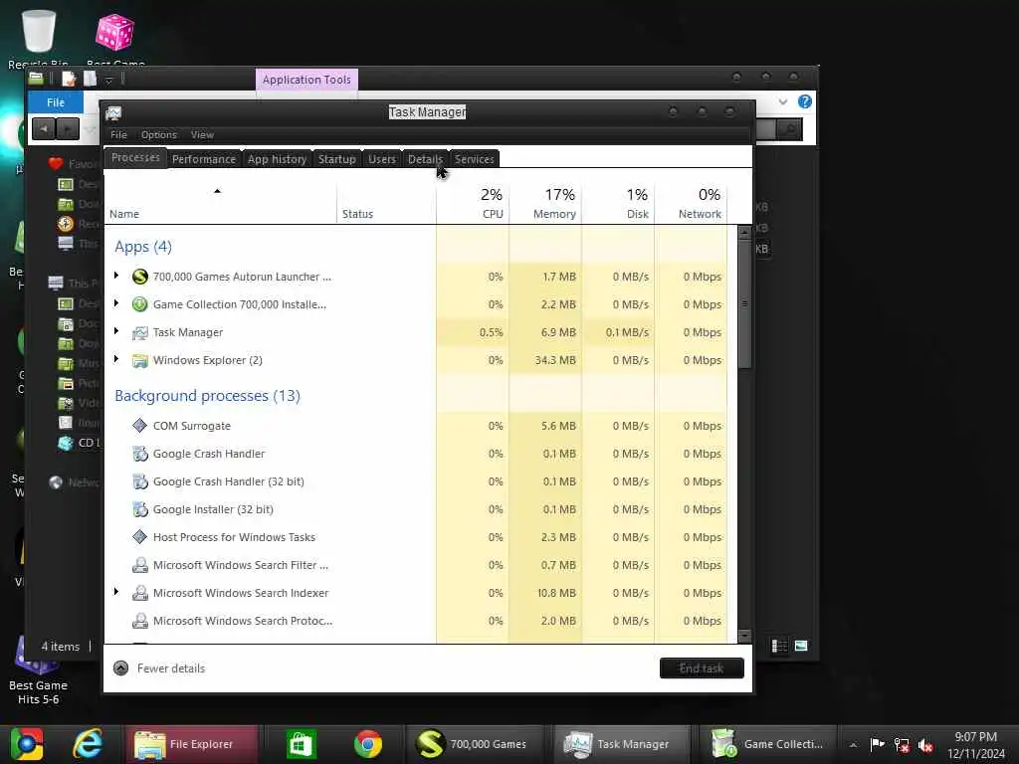Sort by the Disk column header
The height and width of the screenshot is (764, 1019).
(x=619, y=203)
